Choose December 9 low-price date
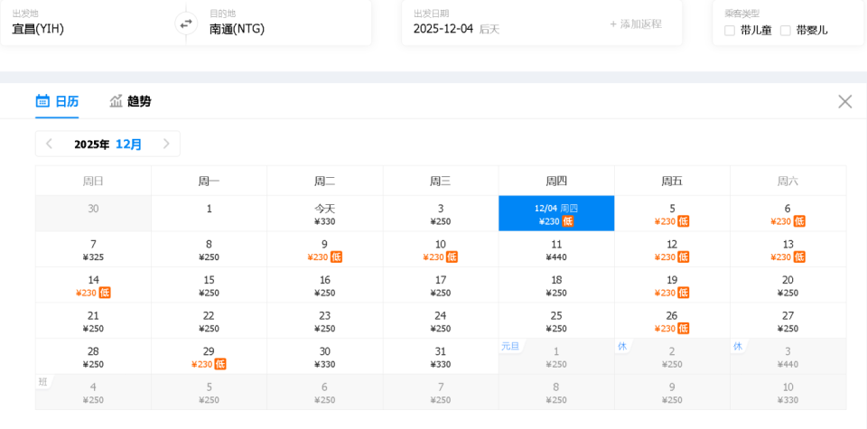 324,250
